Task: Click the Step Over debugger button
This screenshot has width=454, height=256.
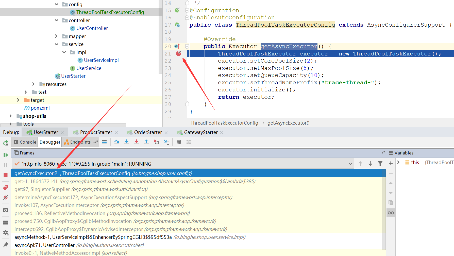Action: point(117,142)
